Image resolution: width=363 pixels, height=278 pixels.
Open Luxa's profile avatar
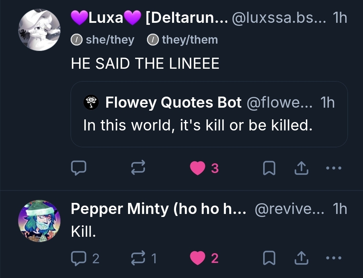coord(39,30)
